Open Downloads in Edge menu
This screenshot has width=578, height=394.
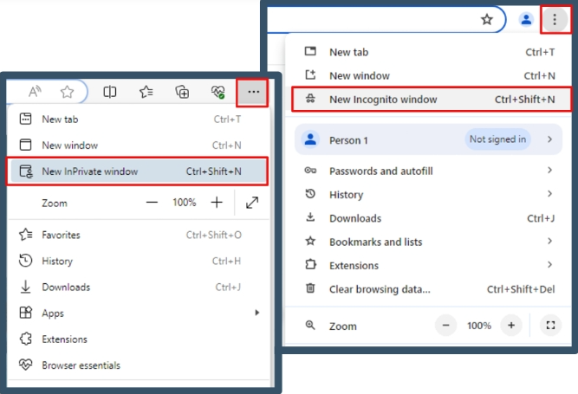tap(139, 287)
